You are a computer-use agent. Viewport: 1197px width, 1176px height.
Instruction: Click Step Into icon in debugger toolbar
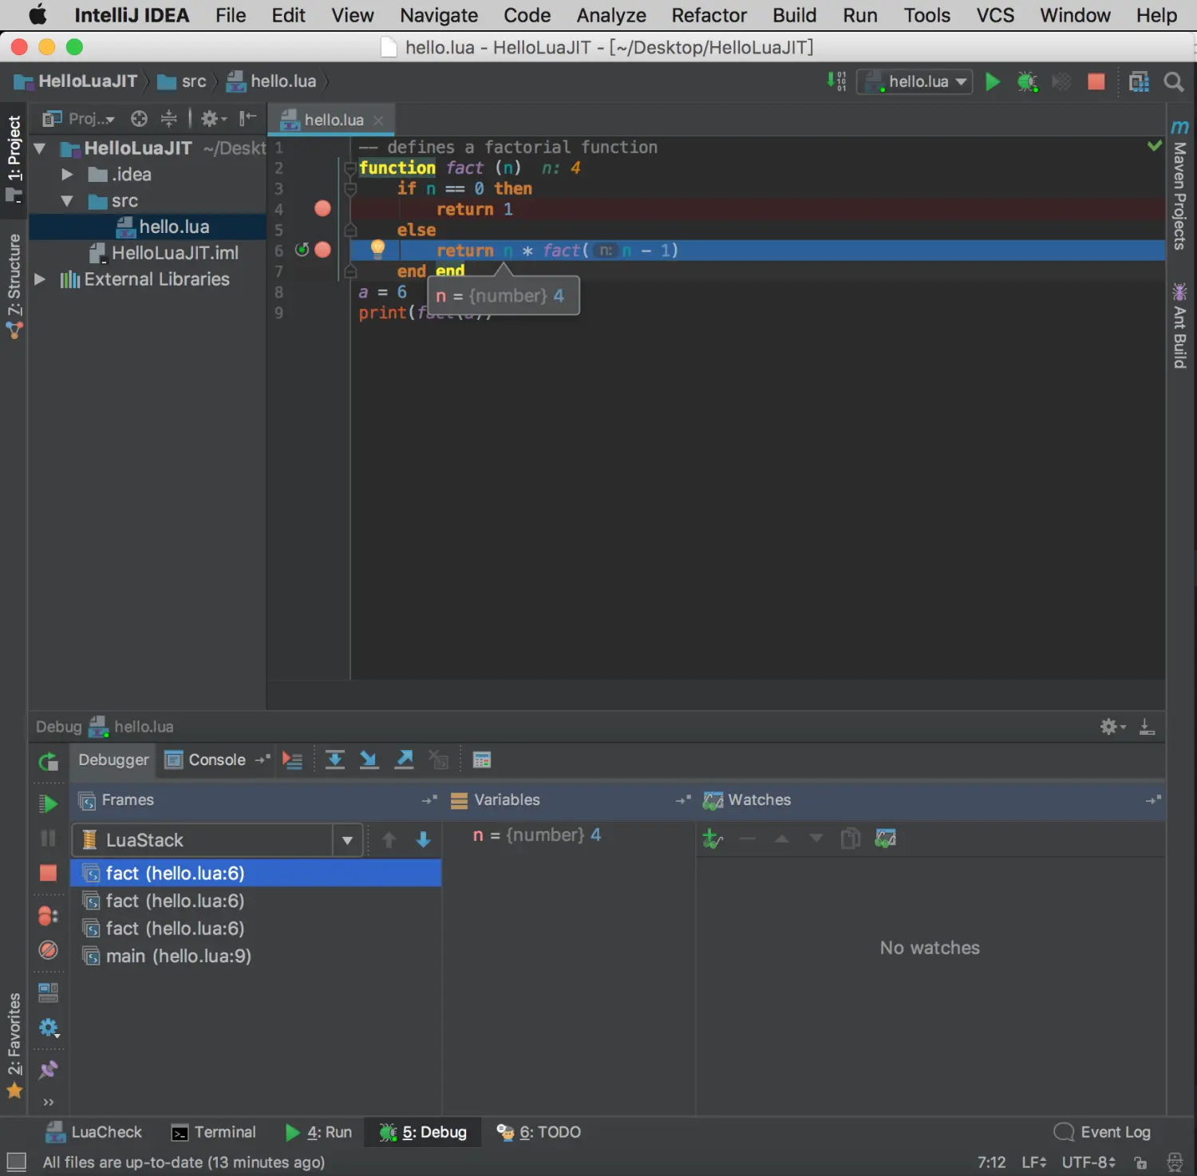click(x=369, y=760)
